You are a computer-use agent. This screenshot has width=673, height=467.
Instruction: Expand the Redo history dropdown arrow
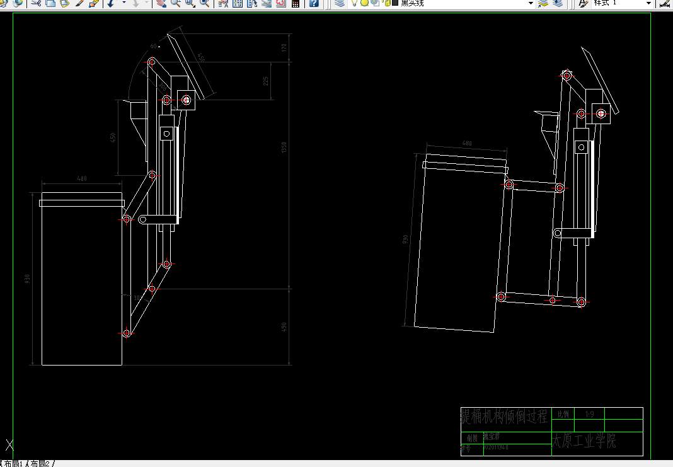146,3
